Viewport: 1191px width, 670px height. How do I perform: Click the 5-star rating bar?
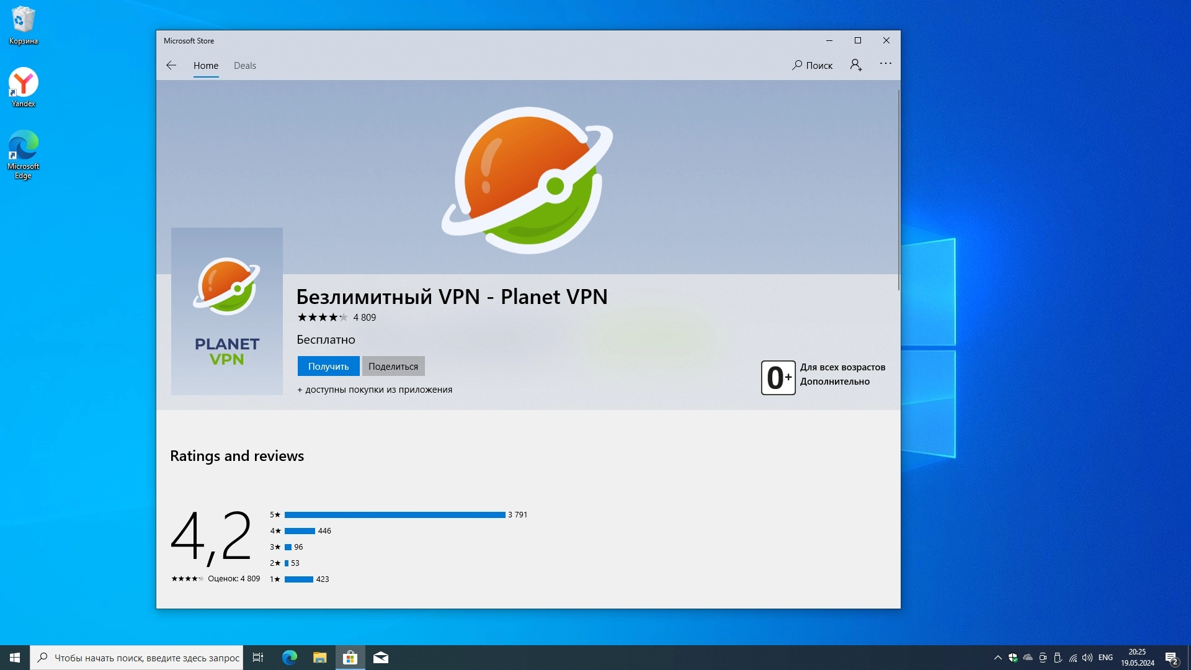click(395, 515)
